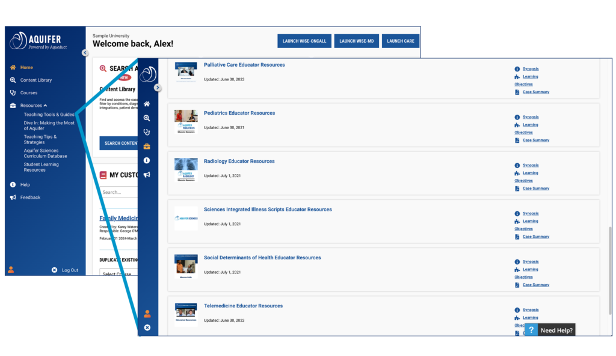Open the Family Medicine course link

[119, 218]
